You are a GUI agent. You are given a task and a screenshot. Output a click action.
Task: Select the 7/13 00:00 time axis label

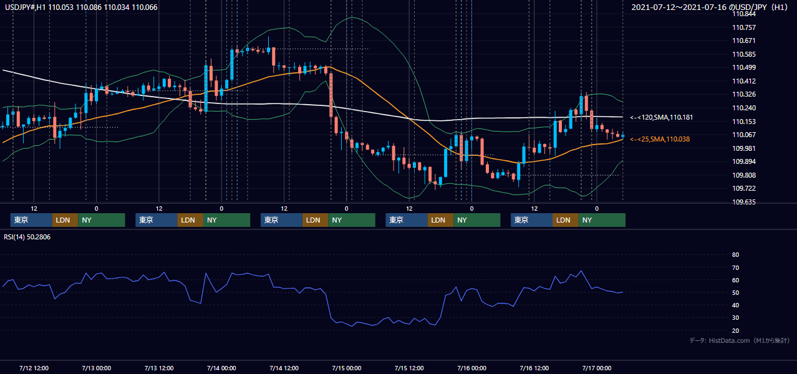tap(96, 368)
